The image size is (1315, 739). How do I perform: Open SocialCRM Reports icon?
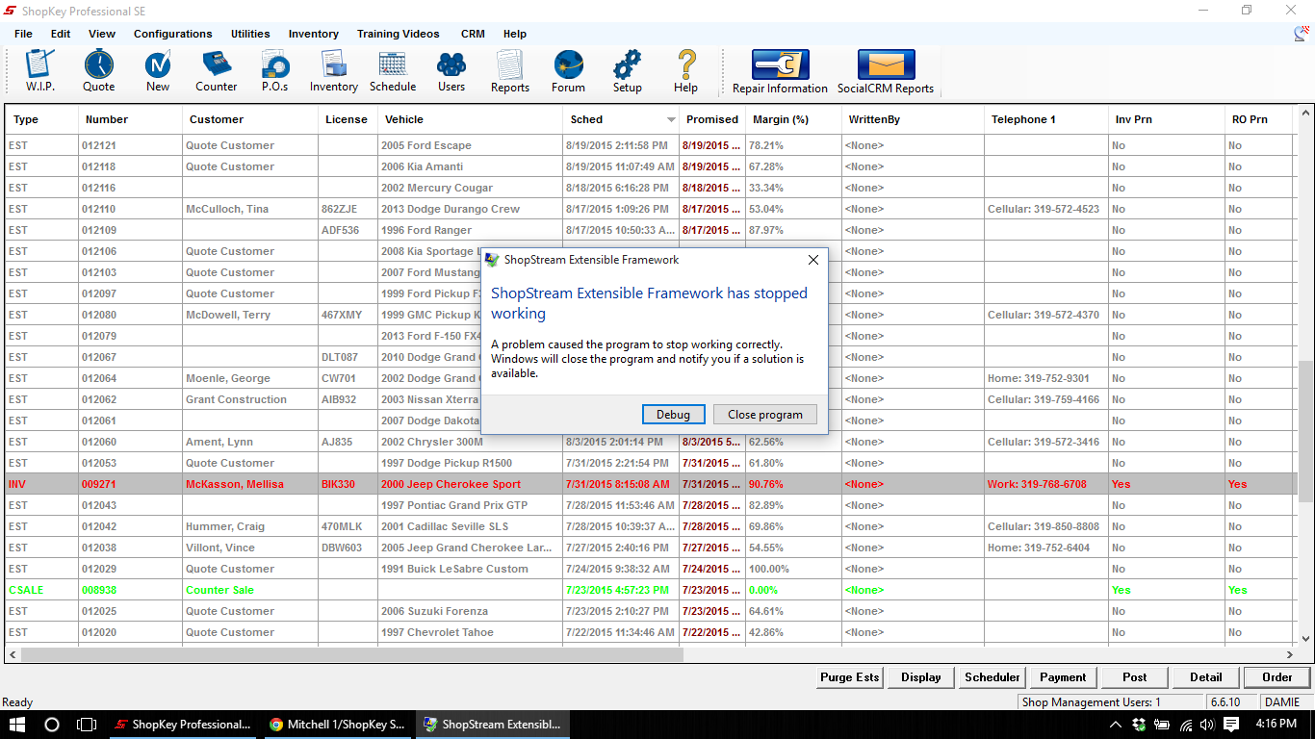[x=886, y=72]
